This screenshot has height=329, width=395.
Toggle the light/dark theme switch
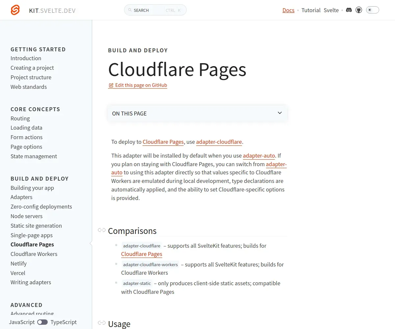[x=372, y=10]
